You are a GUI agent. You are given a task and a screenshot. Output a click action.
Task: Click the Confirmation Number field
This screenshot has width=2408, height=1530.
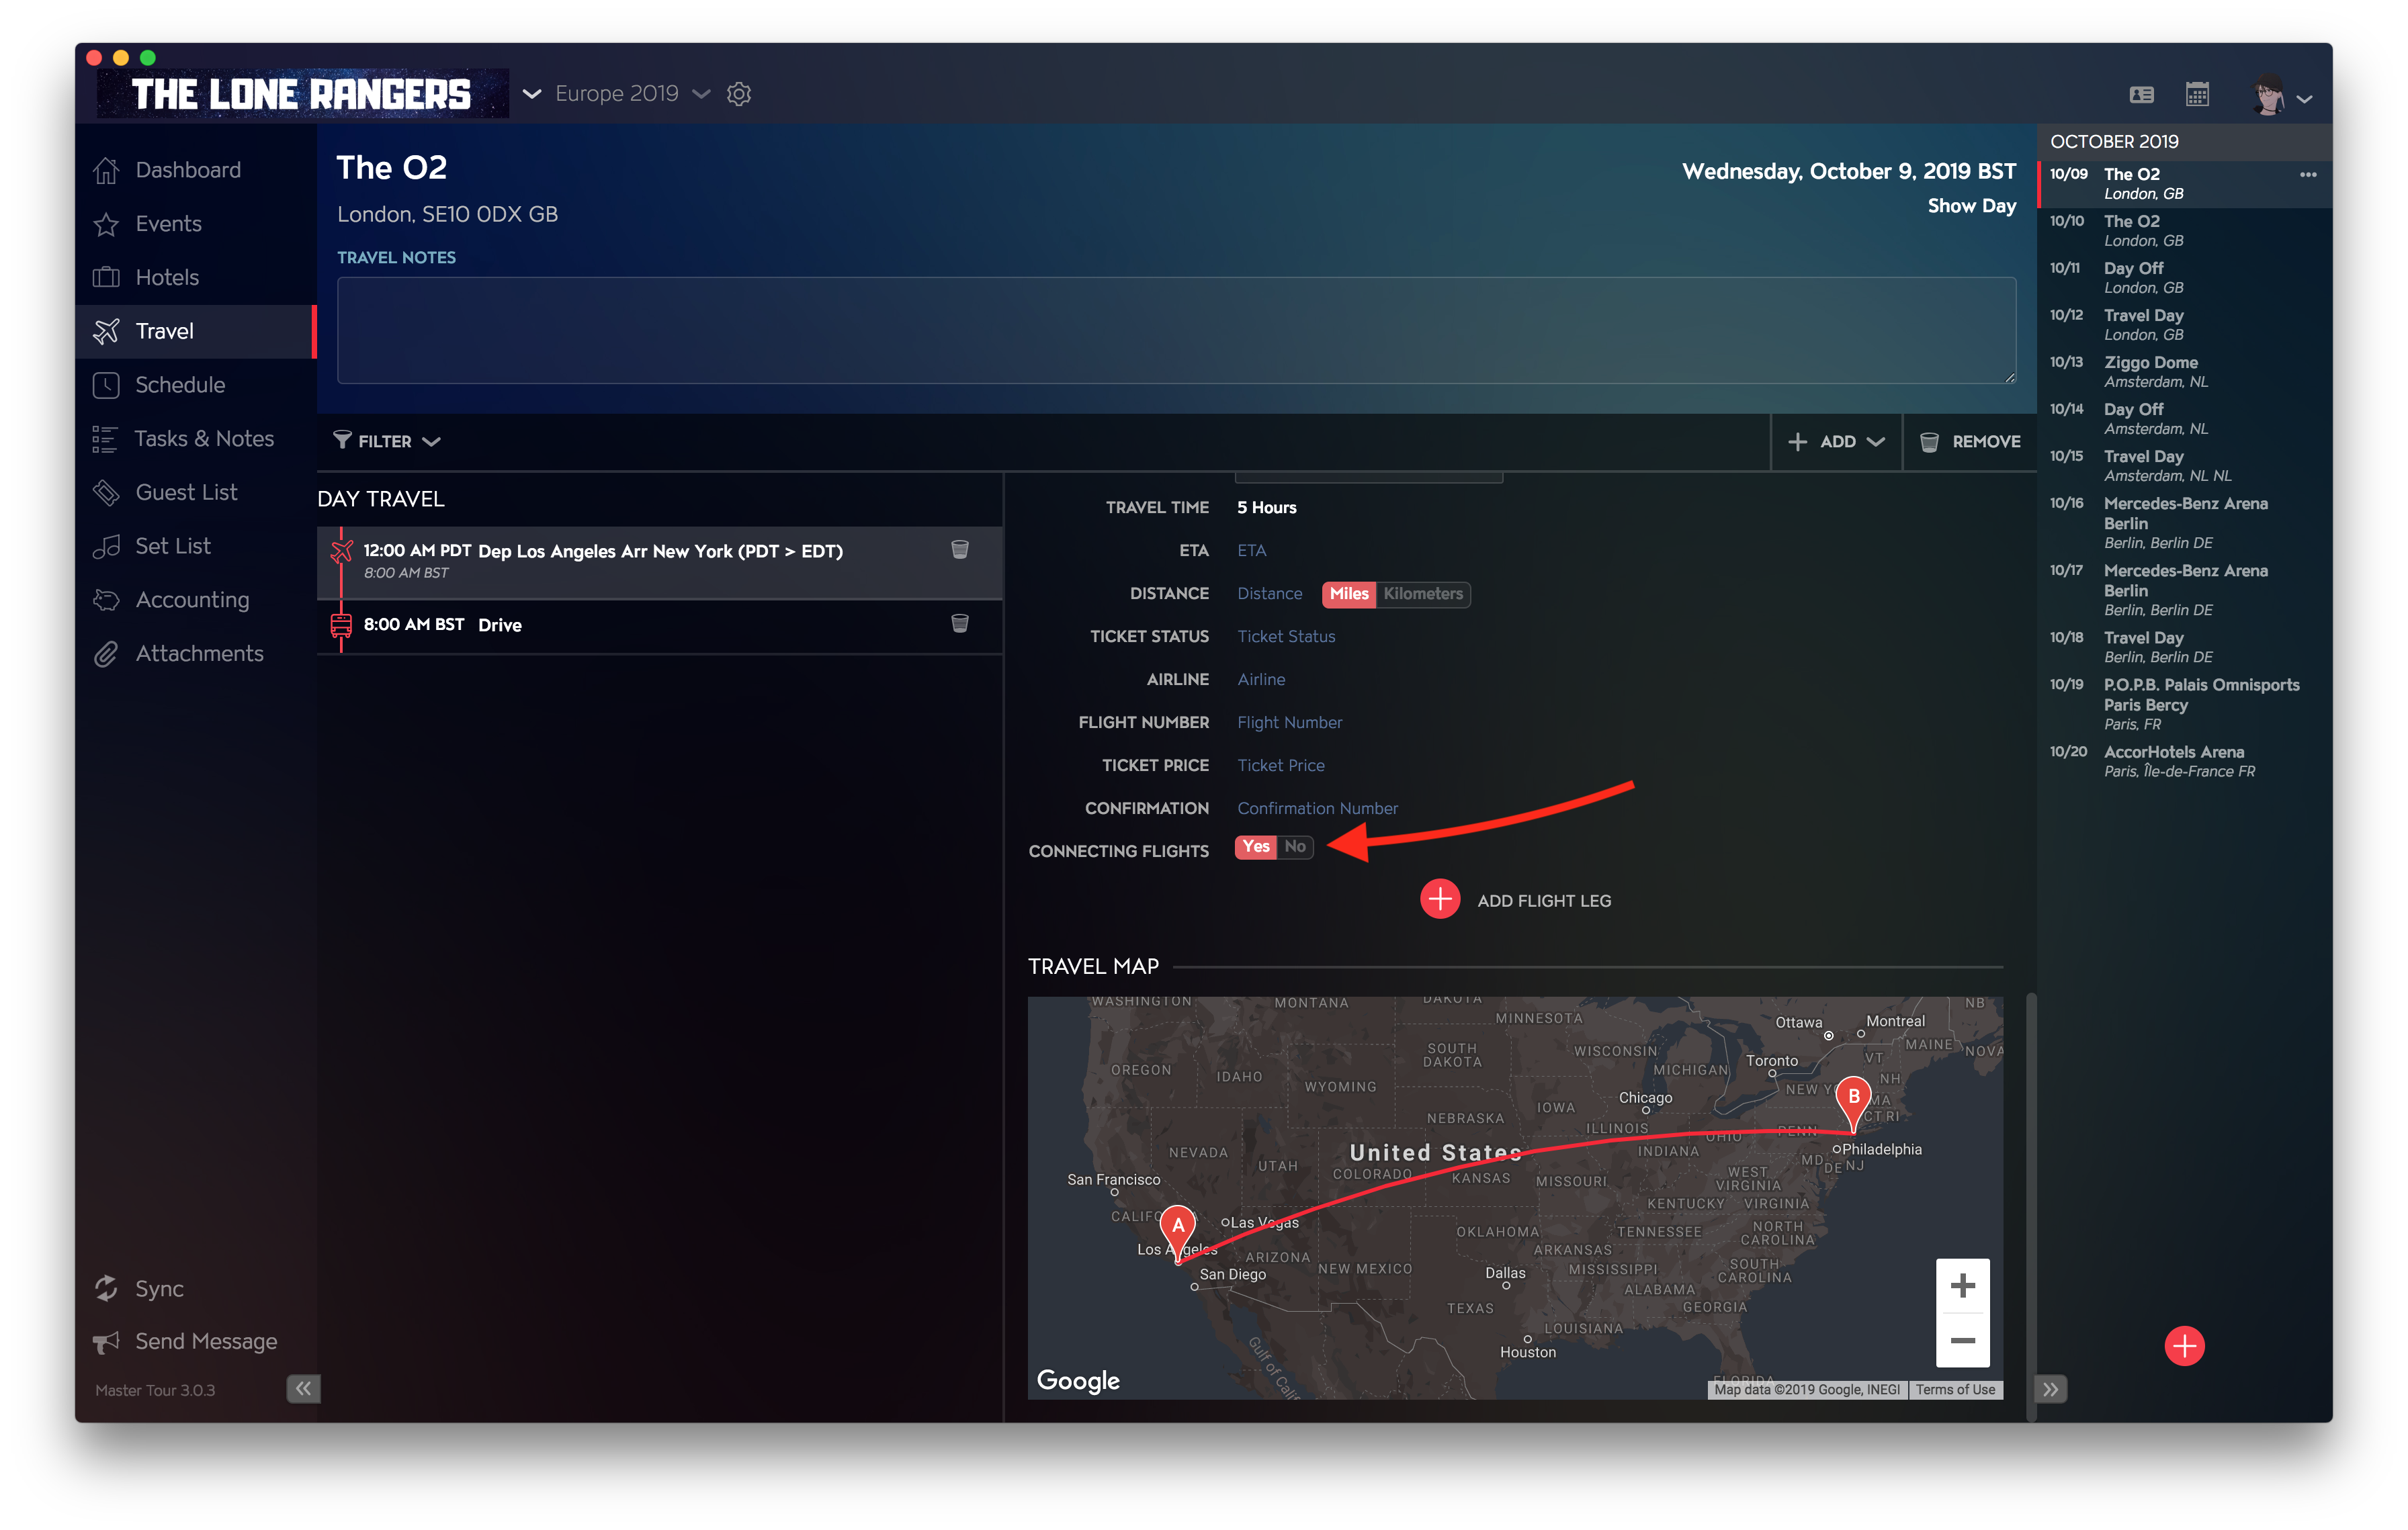(x=1317, y=809)
